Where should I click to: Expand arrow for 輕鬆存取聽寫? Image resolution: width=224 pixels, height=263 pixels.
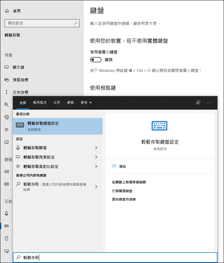tap(96, 148)
